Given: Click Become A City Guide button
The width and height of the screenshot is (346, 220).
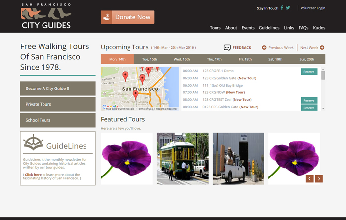Looking at the screenshot, I should click(58, 88).
